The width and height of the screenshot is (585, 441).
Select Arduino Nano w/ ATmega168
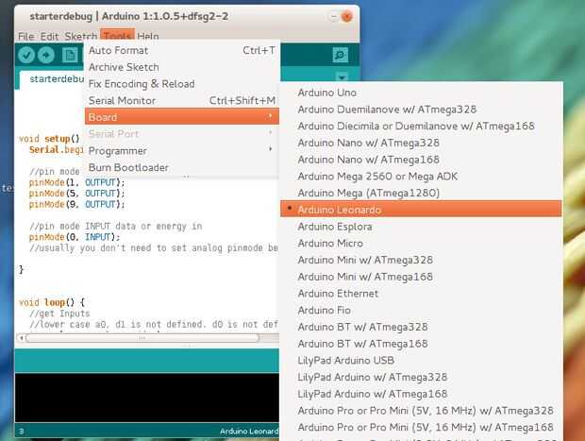[x=421, y=160]
